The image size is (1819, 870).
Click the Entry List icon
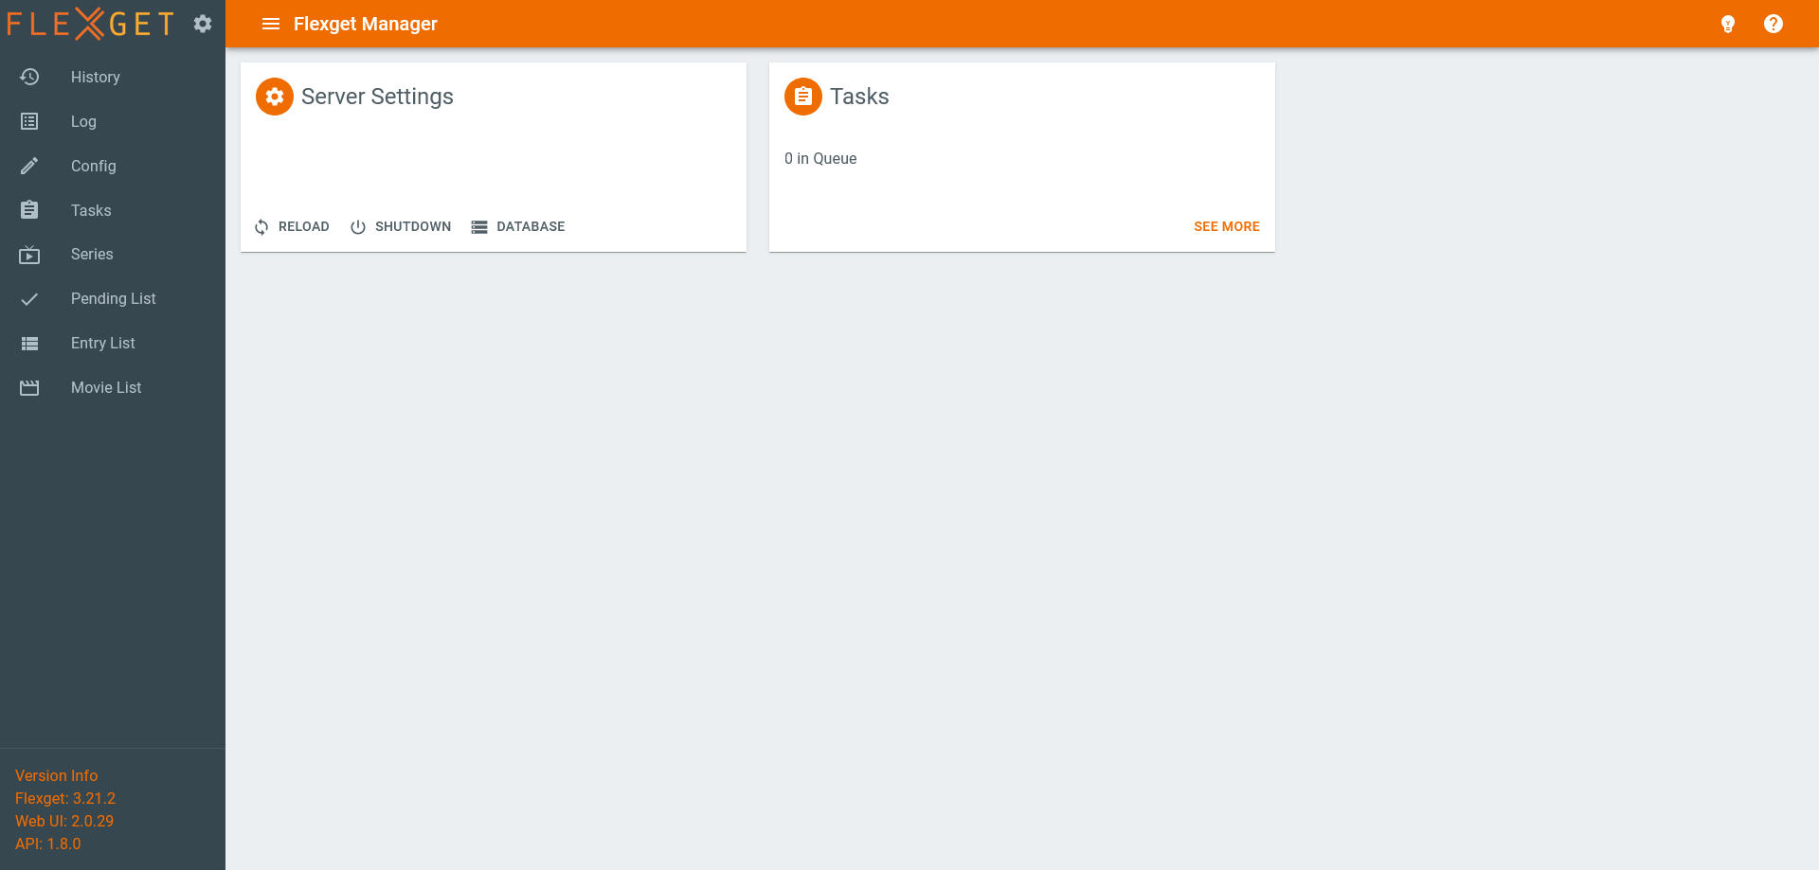(x=29, y=343)
